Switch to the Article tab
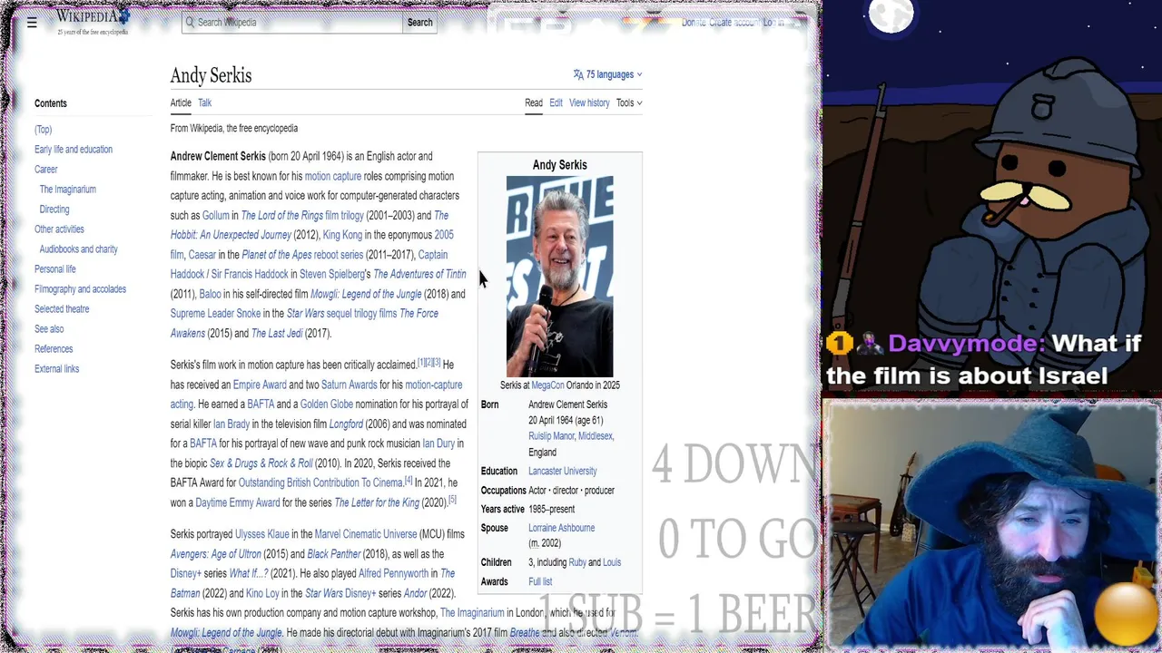 (181, 102)
